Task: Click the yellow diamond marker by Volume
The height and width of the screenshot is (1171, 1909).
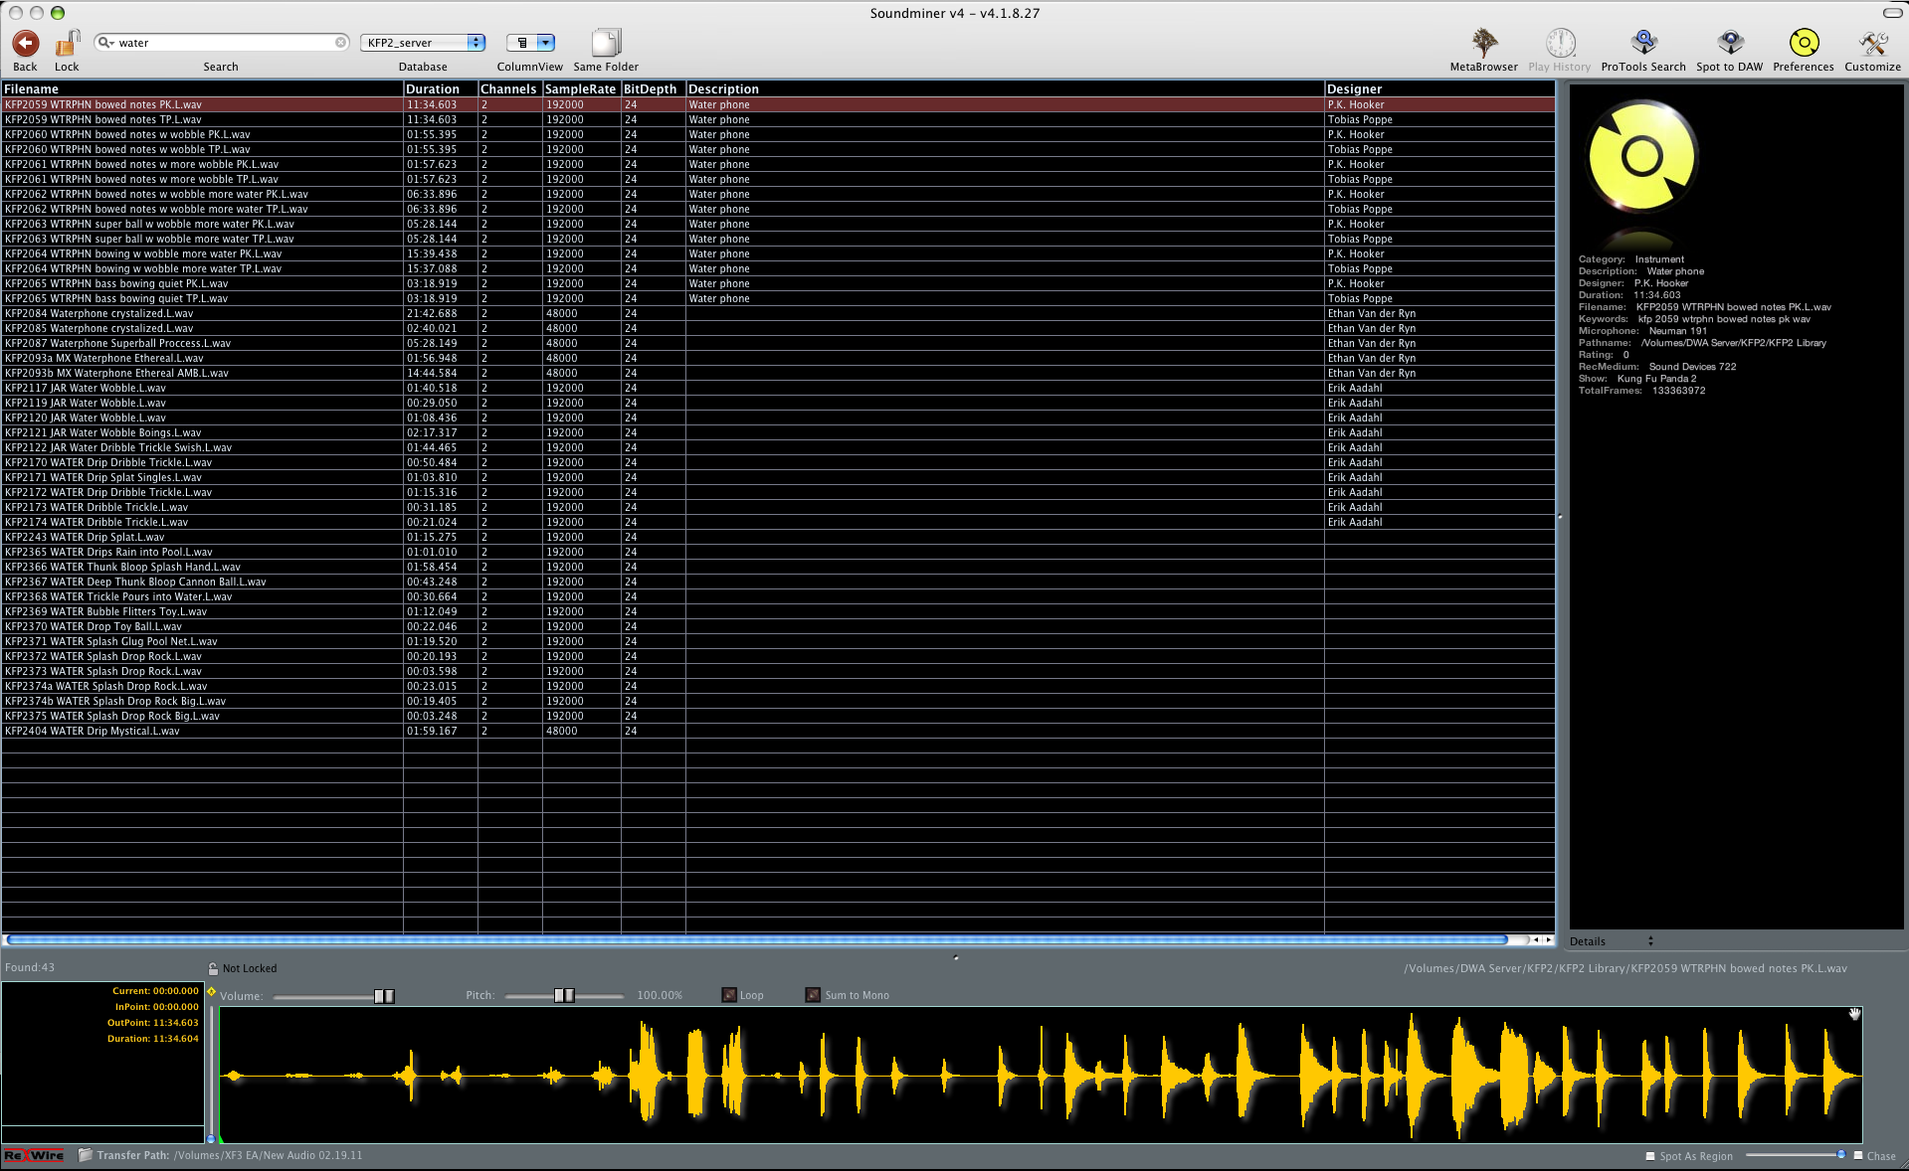Action: [x=211, y=991]
